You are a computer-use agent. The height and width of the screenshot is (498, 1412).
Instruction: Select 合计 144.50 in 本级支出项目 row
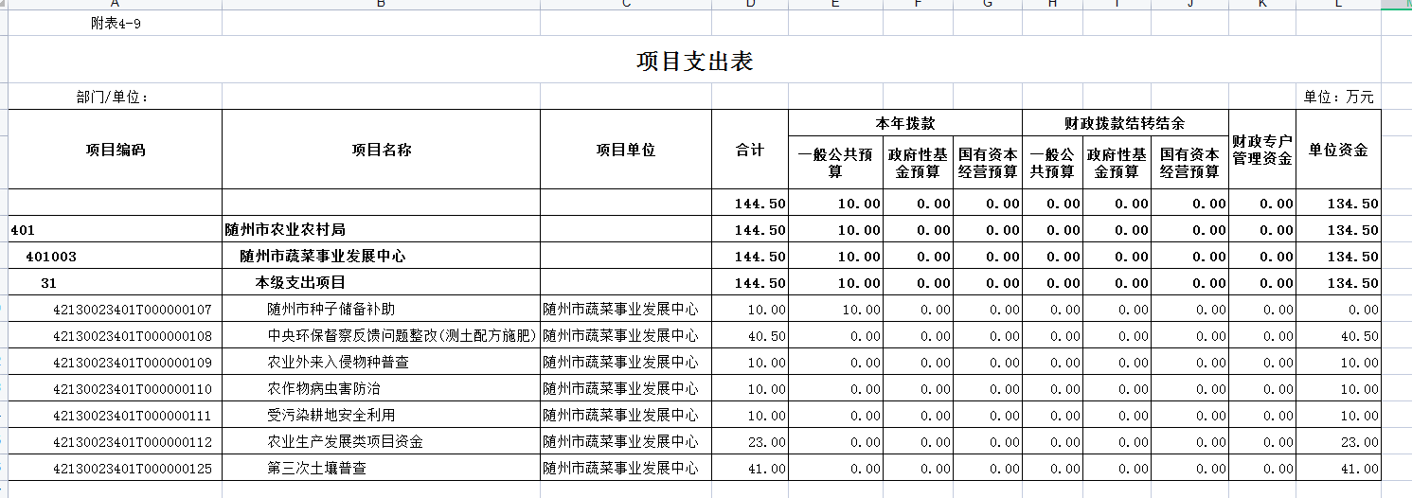coord(750,282)
